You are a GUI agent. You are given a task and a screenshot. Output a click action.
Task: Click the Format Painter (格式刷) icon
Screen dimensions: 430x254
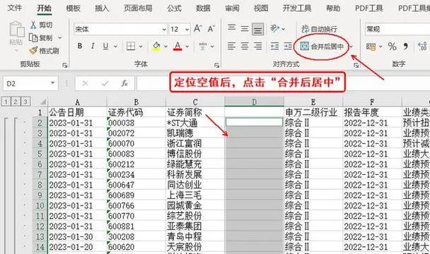33,50
